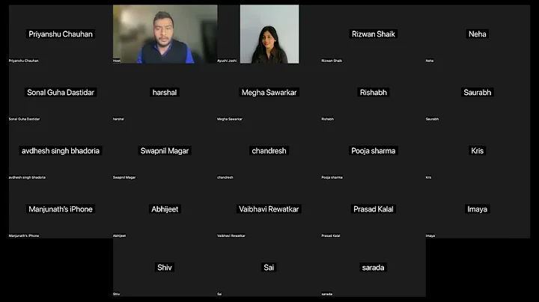Select the Host video tile

165,34
